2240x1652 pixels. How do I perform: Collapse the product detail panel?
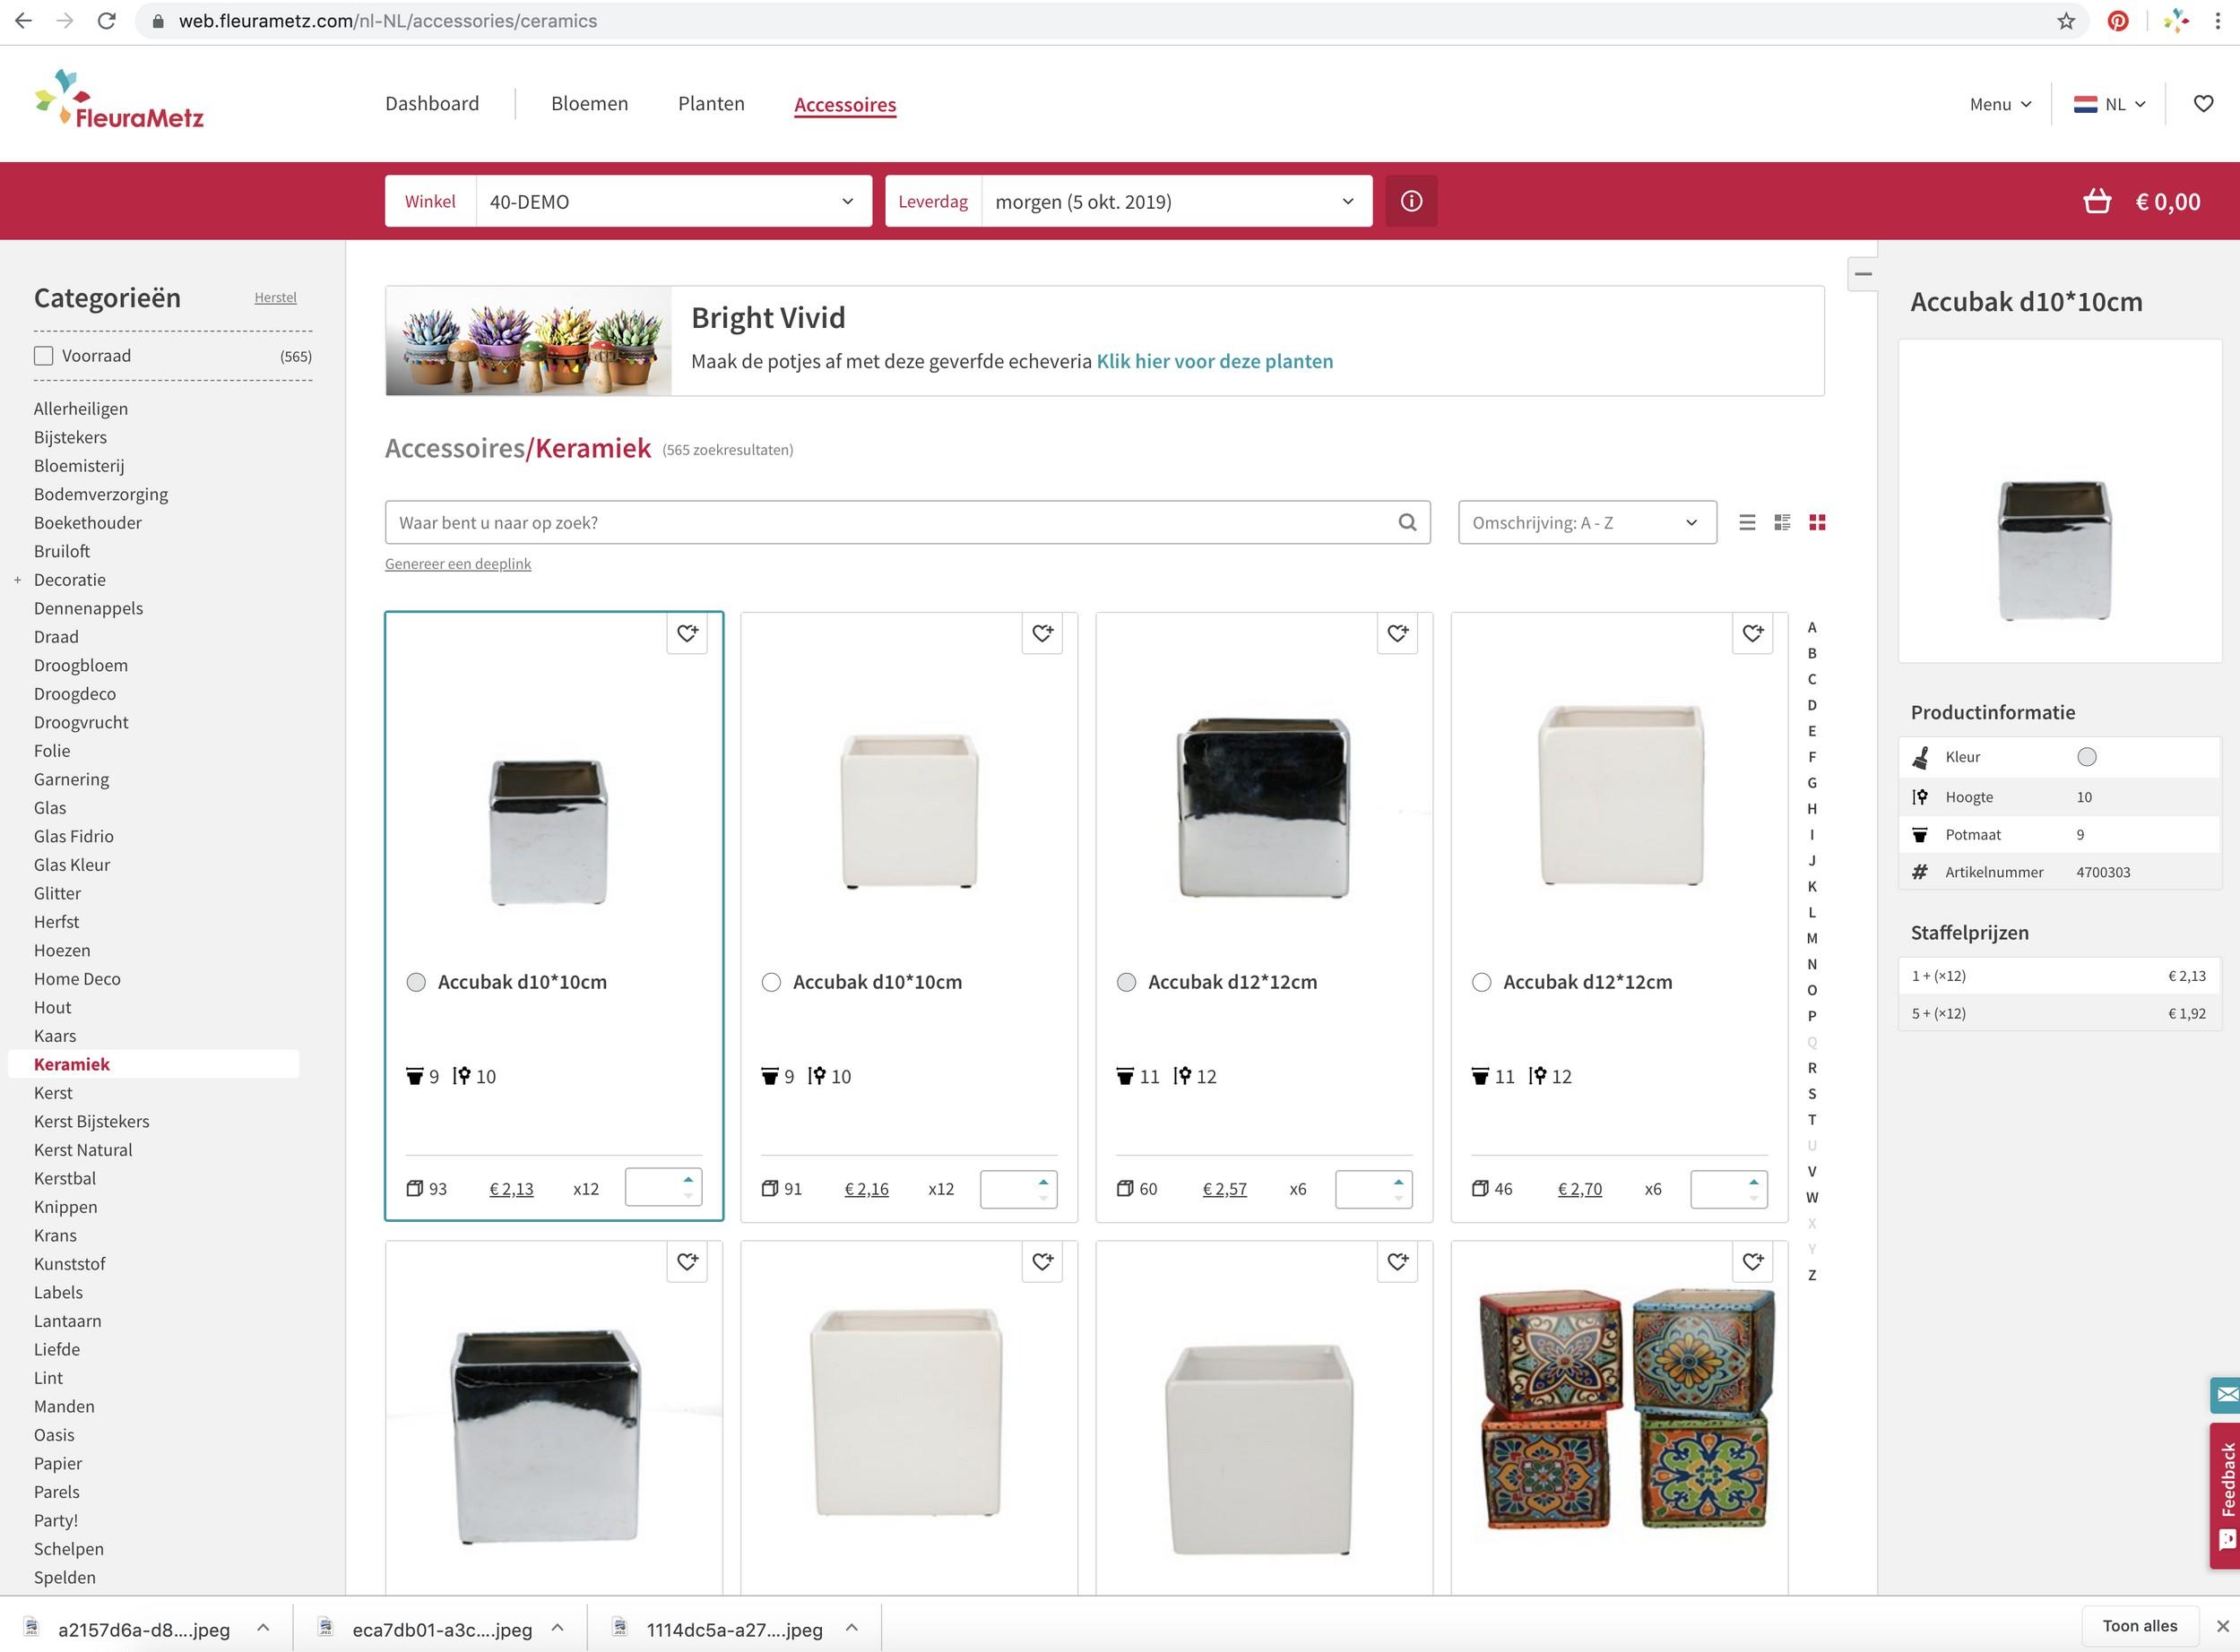click(x=1863, y=273)
